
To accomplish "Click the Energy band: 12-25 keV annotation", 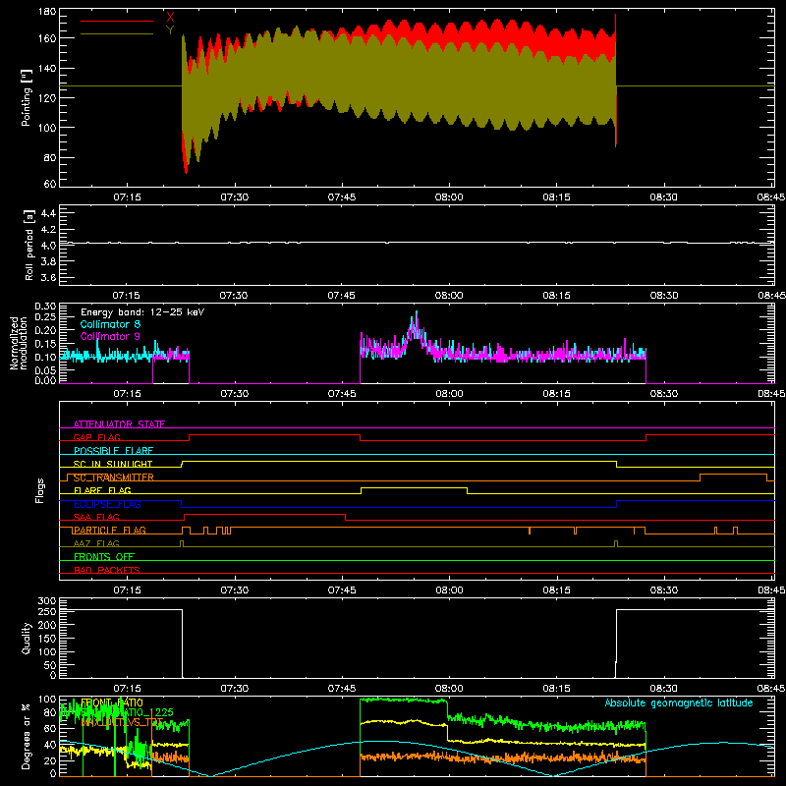I will 142,312.
